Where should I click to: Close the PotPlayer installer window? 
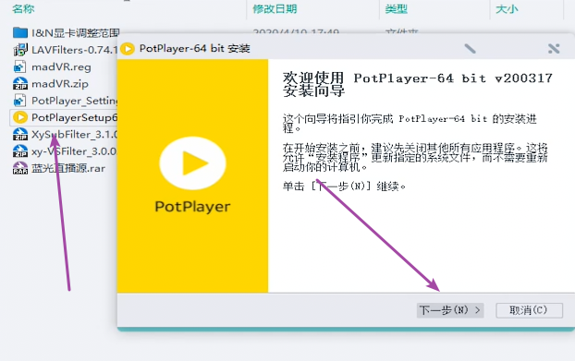coord(554,48)
